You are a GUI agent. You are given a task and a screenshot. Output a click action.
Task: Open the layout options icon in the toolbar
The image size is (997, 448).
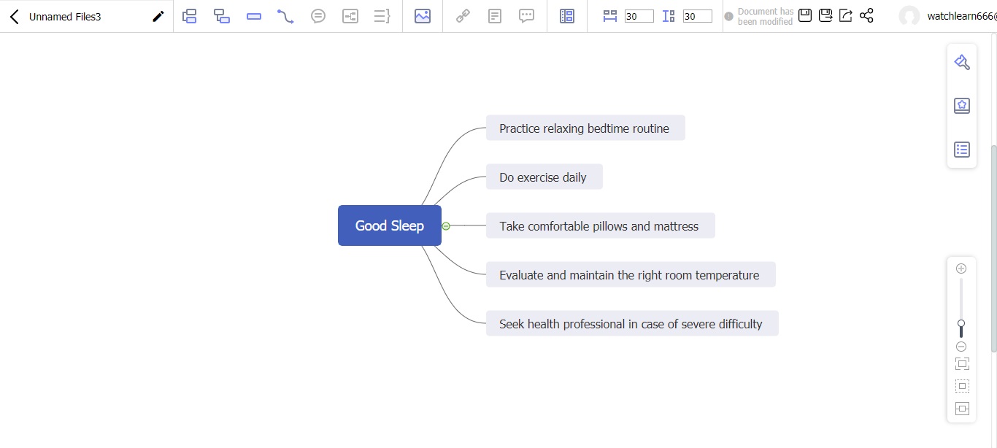pos(566,16)
